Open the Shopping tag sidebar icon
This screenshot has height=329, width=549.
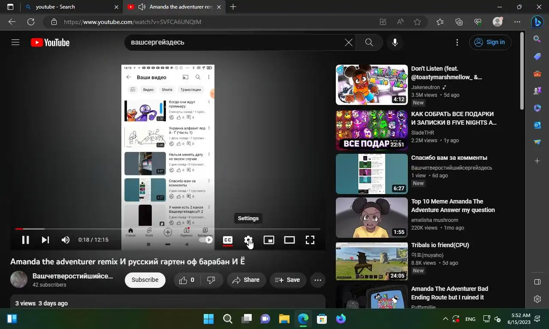coord(537,57)
